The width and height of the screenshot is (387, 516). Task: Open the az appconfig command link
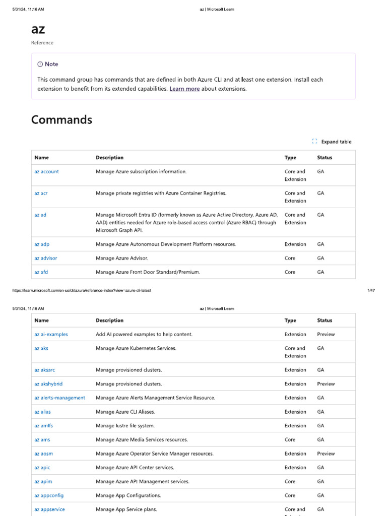point(49,495)
